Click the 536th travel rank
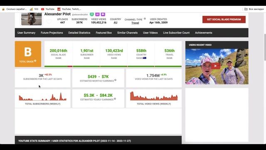266x150 pixels. 169,51
